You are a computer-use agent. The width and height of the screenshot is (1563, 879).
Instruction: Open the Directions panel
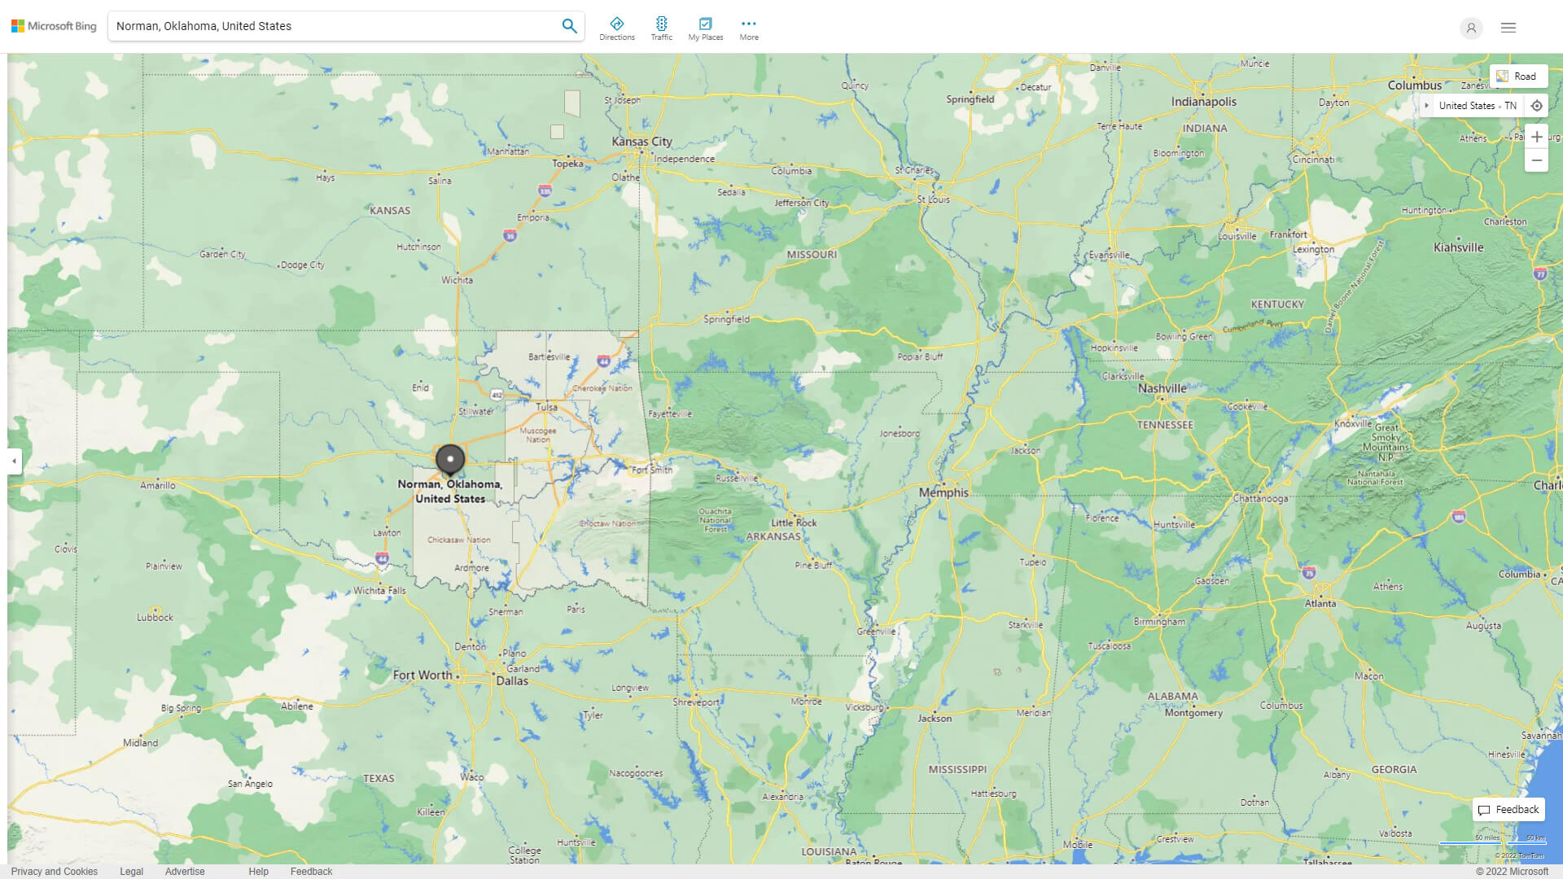617,27
